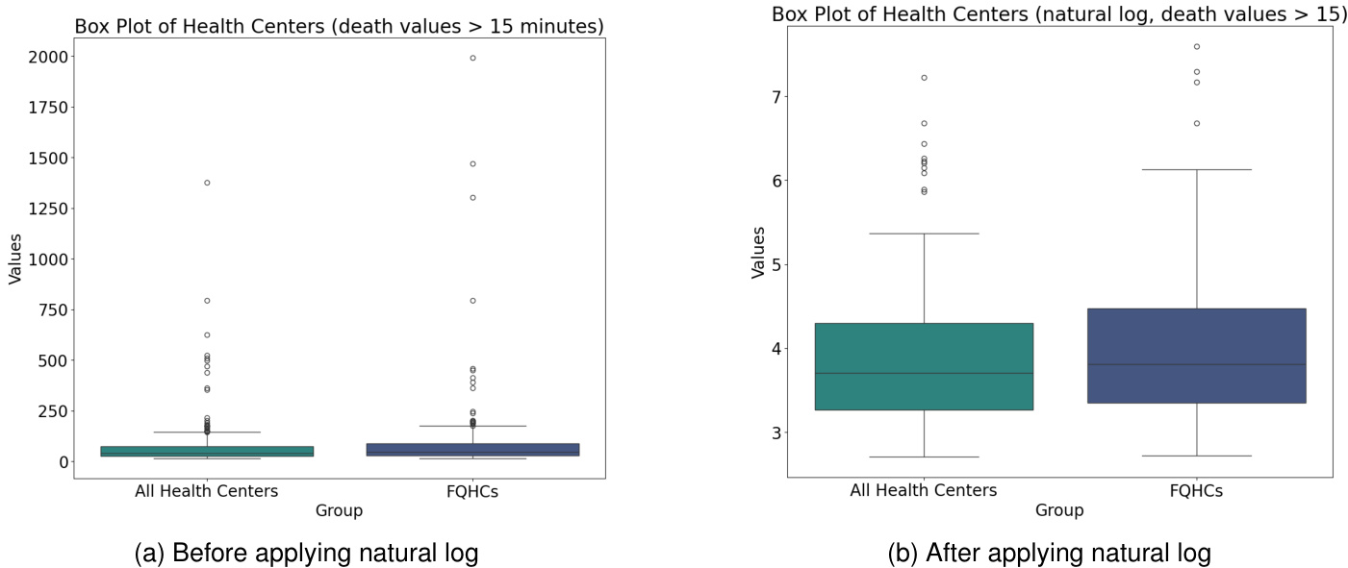Click the natural log box plot title
1348x568 pixels.
pos(1058,14)
